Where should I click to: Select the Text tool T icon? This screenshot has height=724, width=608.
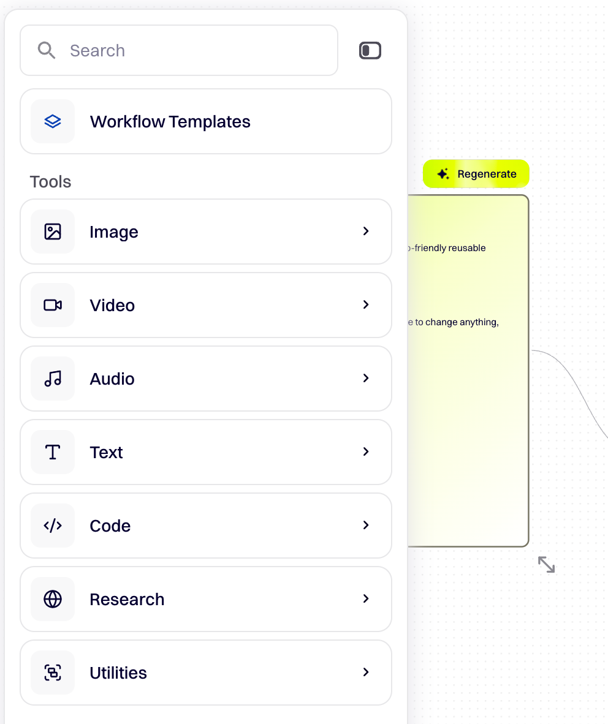pos(53,452)
